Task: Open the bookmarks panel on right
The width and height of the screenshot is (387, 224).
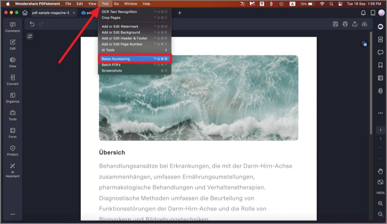Action: click(380, 65)
